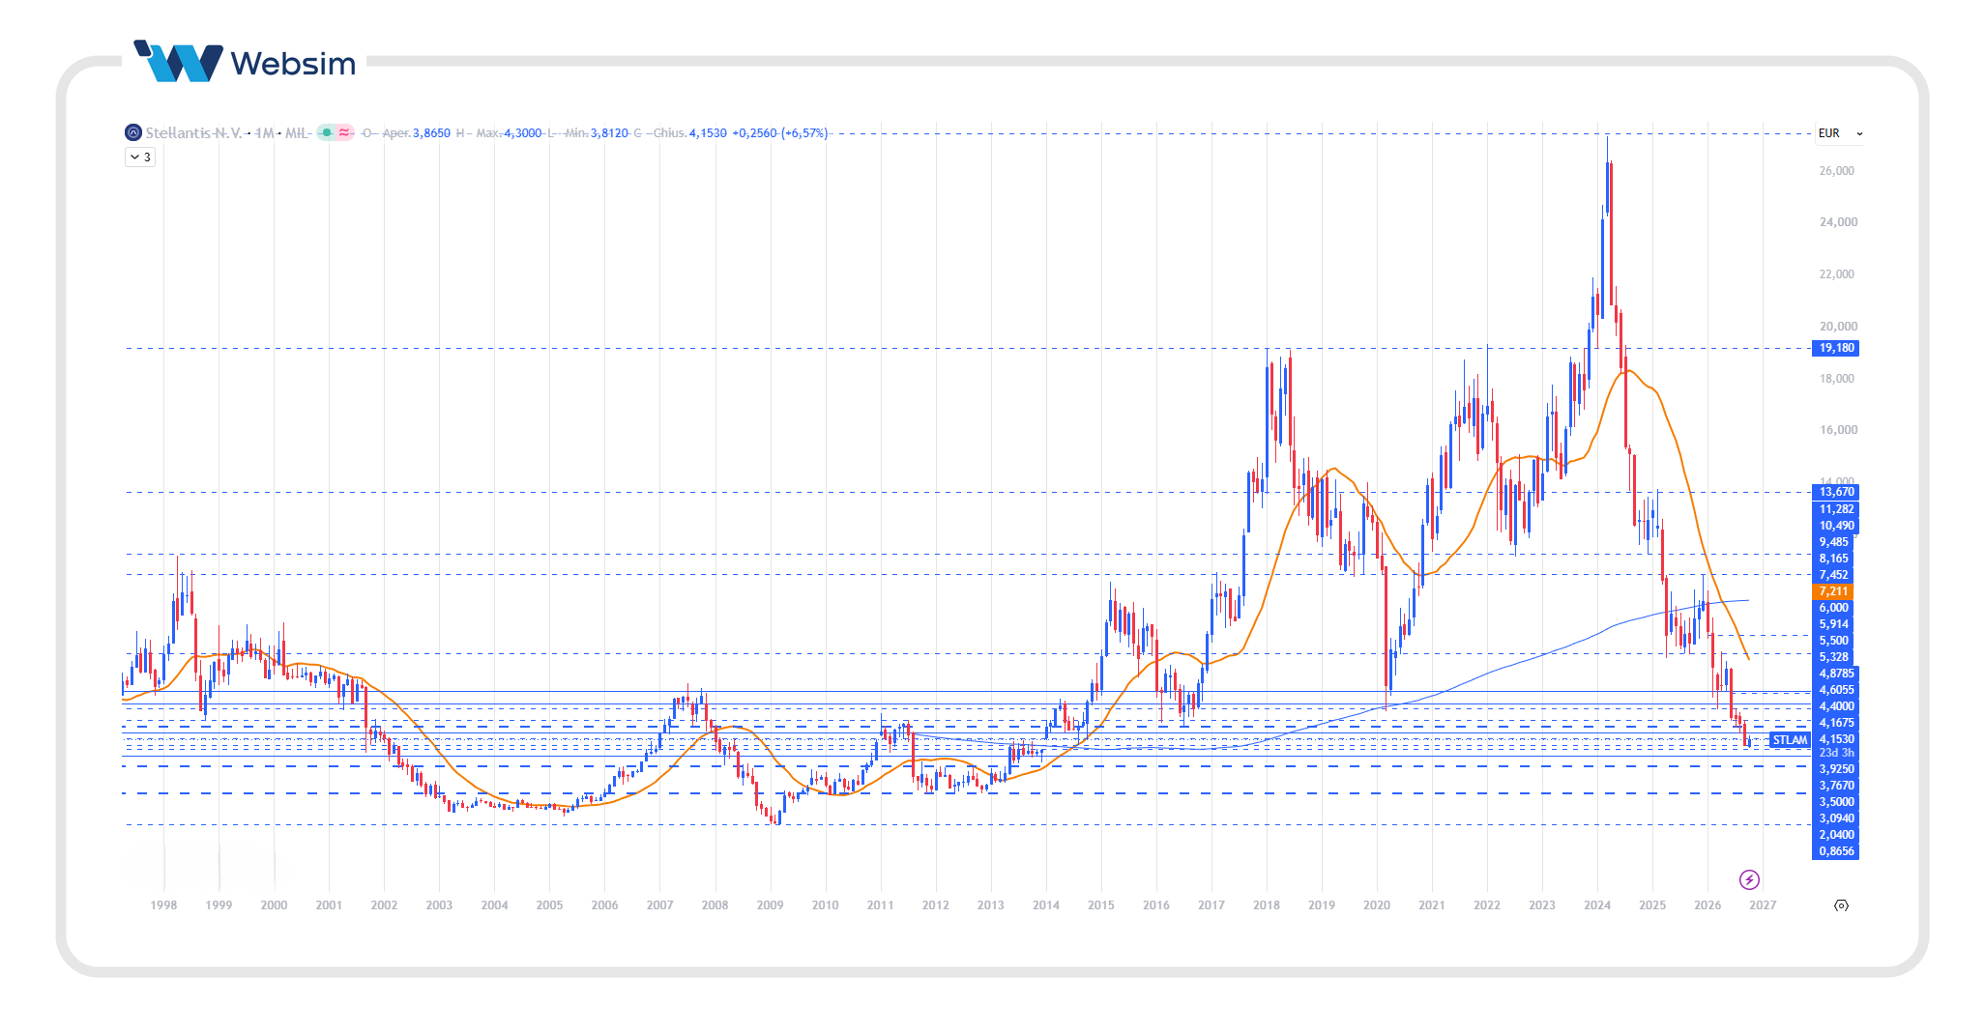This screenshot has width=1985, height=1033.
Task: Click the 4,1530 current price label
Action: [x=1835, y=739]
